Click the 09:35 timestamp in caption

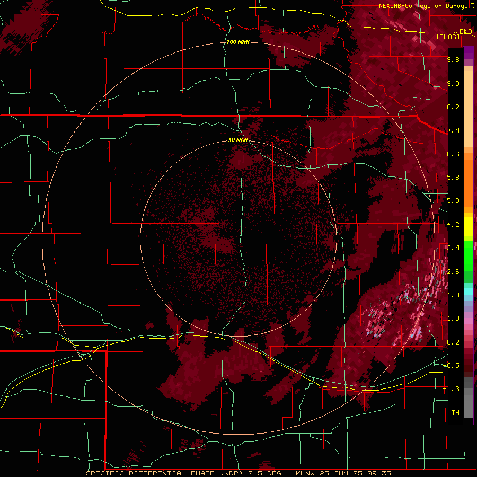pyautogui.click(x=379, y=473)
